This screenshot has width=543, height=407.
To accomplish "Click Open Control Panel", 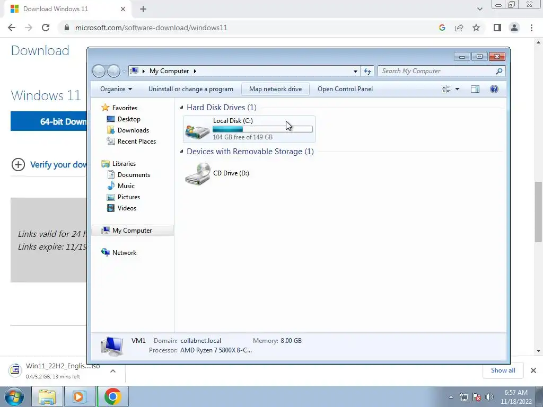I will coord(345,89).
